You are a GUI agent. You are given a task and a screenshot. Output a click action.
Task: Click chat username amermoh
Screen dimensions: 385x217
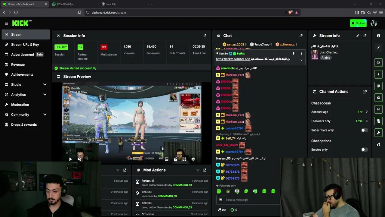tap(227, 68)
